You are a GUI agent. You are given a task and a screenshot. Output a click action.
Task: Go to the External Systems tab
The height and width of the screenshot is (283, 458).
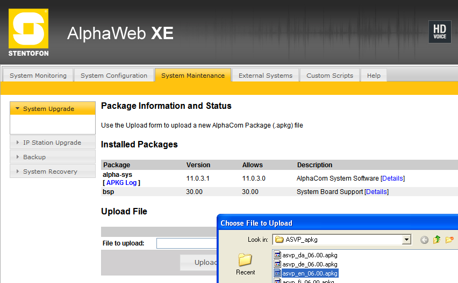266,76
